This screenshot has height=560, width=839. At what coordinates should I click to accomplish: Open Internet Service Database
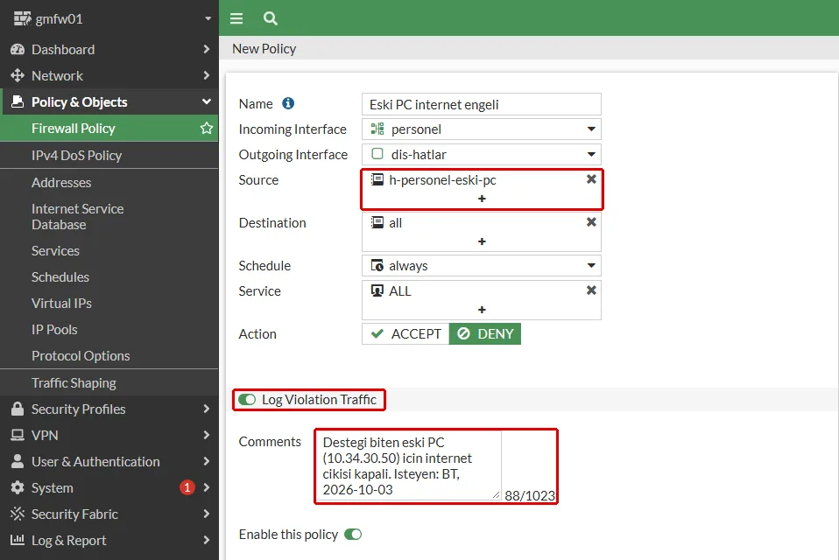click(x=109, y=216)
